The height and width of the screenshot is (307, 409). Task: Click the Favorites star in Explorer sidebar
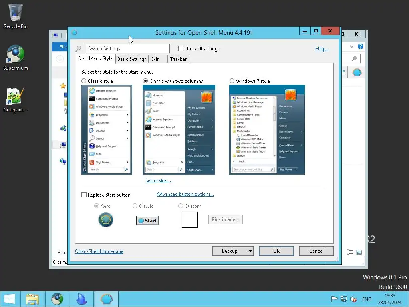click(x=63, y=86)
